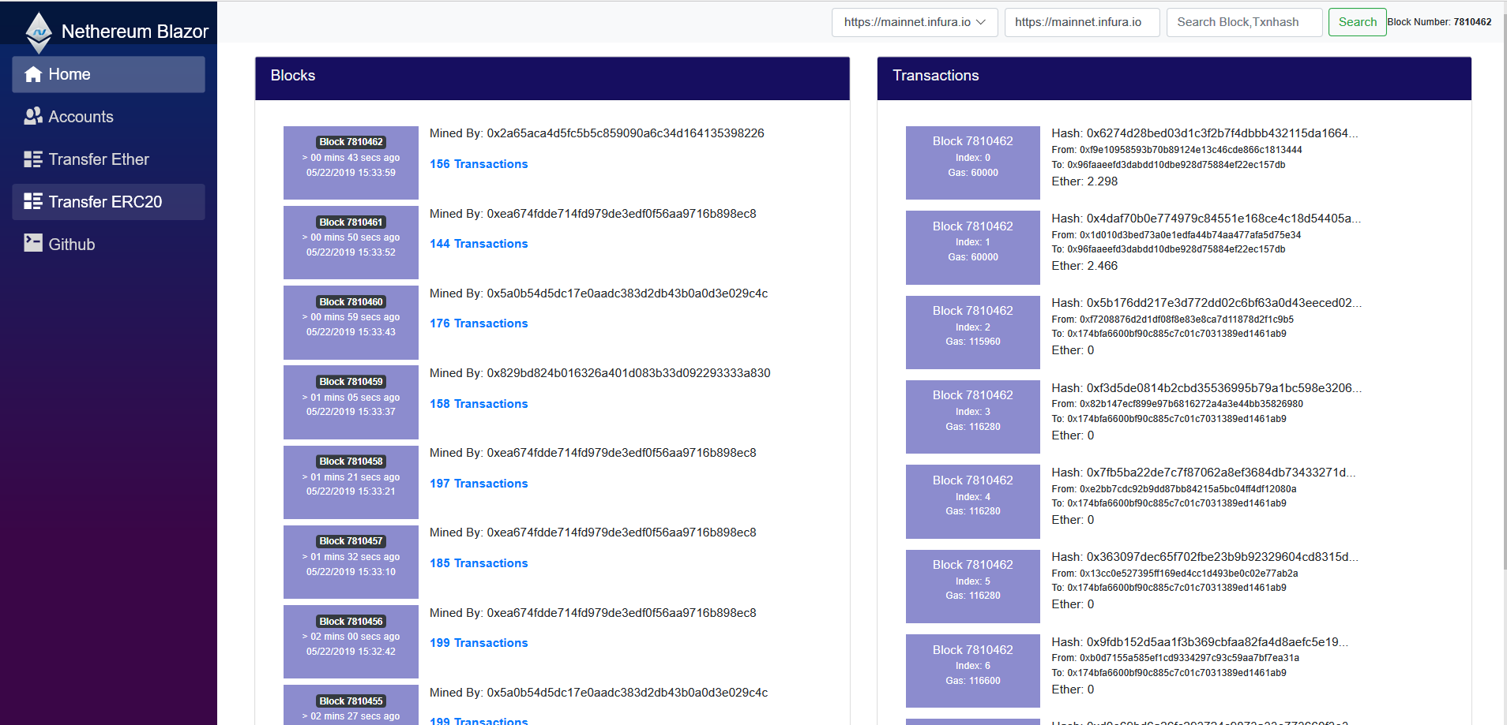The width and height of the screenshot is (1507, 725).
Task: Open the Accounts page
Action: click(81, 117)
